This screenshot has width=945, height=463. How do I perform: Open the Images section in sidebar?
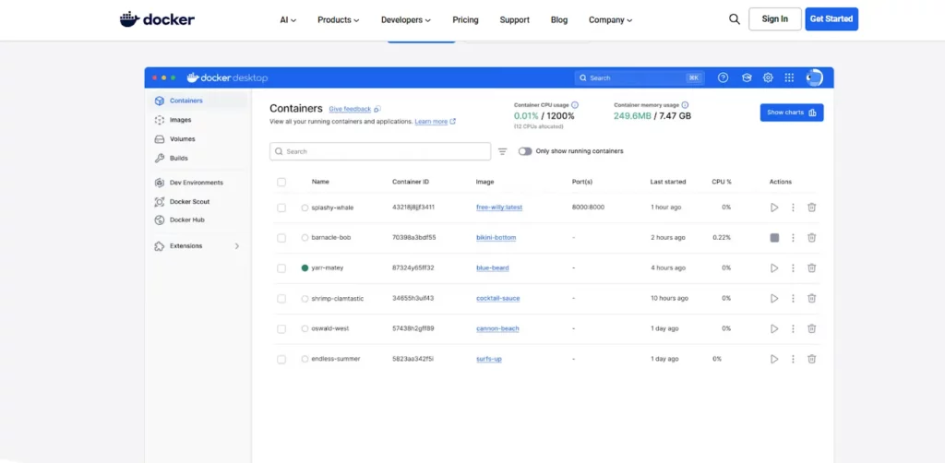coord(180,120)
